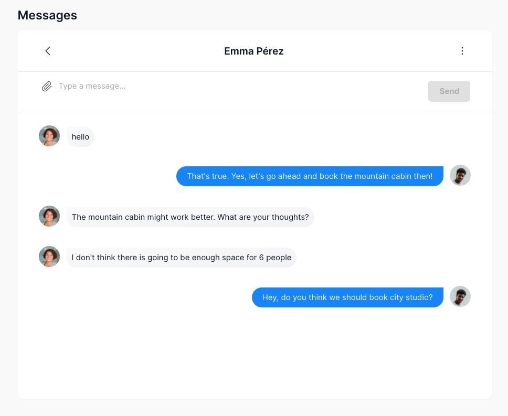Open the three-dot conversation options menu
The image size is (508, 416).
[x=462, y=51]
